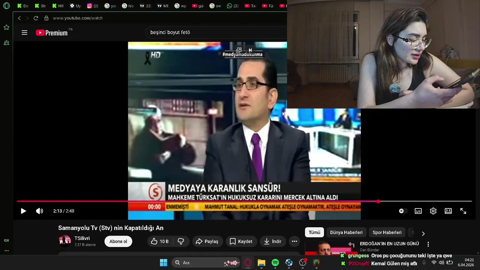Viewport: 480px width, 270px height.
Task: Click the video title 'Samanyolu Tv (Stv)' text
Action: (x=111, y=228)
